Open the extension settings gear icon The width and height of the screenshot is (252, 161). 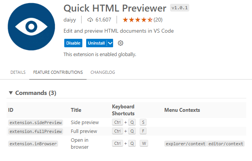(x=120, y=43)
